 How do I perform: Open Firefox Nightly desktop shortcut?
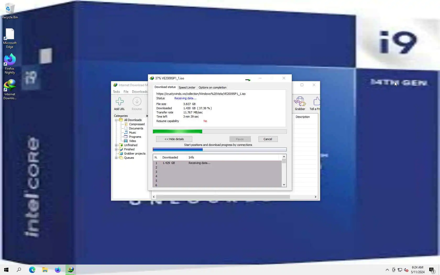(x=10, y=64)
